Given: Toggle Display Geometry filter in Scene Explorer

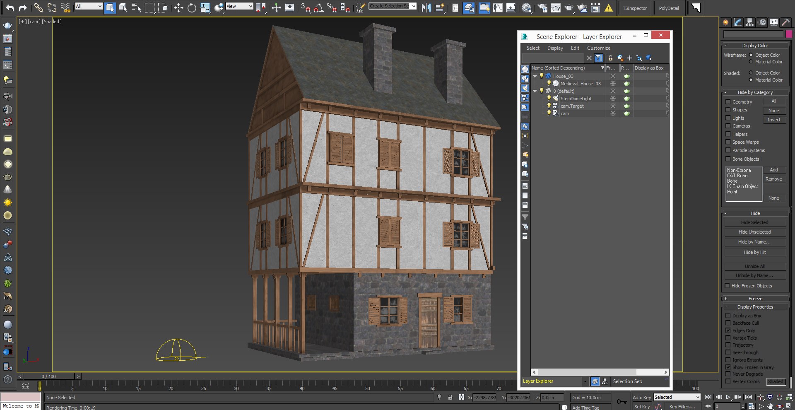Looking at the screenshot, I should click(x=525, y=69).
